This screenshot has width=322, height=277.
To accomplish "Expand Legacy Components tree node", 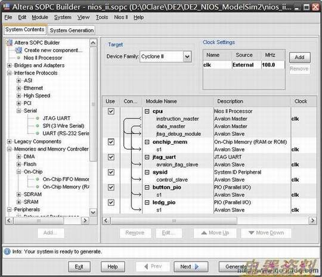I will click(9, 141).
